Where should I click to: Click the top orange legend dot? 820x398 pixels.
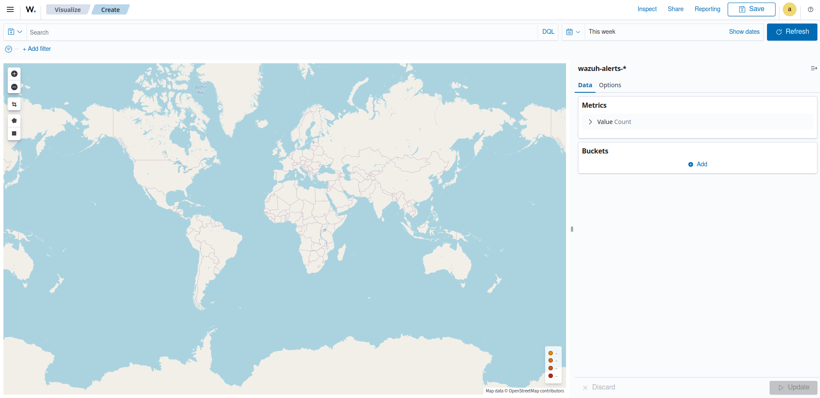(551, 353)
